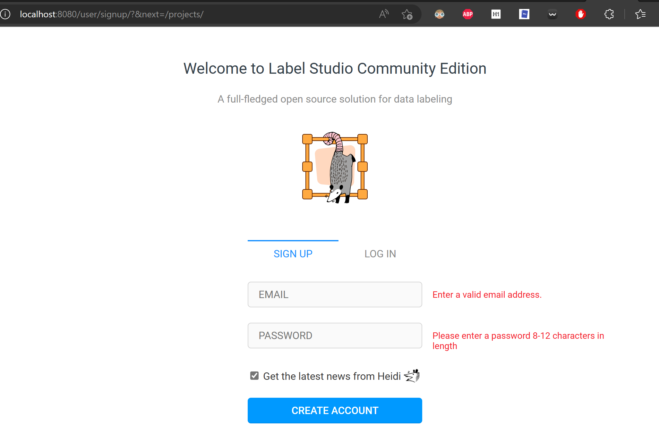The image size is (659, 441).
Task: Click 'Enter a valid email address.' error text
Action: click(487, 295)
